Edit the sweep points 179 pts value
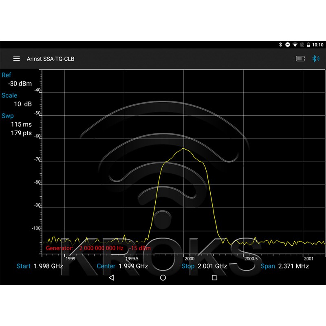Screen dimensions: 326x326 click(21, 133)
